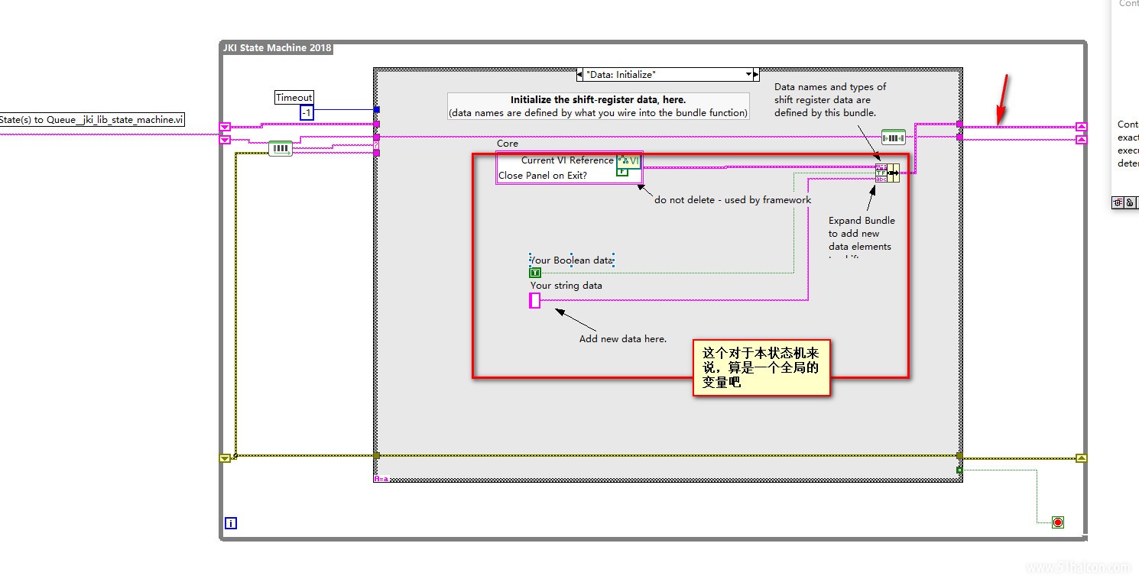Select the Current VI Reference icon
Viewport: 1139px width, 582px height.
[629, 160]
